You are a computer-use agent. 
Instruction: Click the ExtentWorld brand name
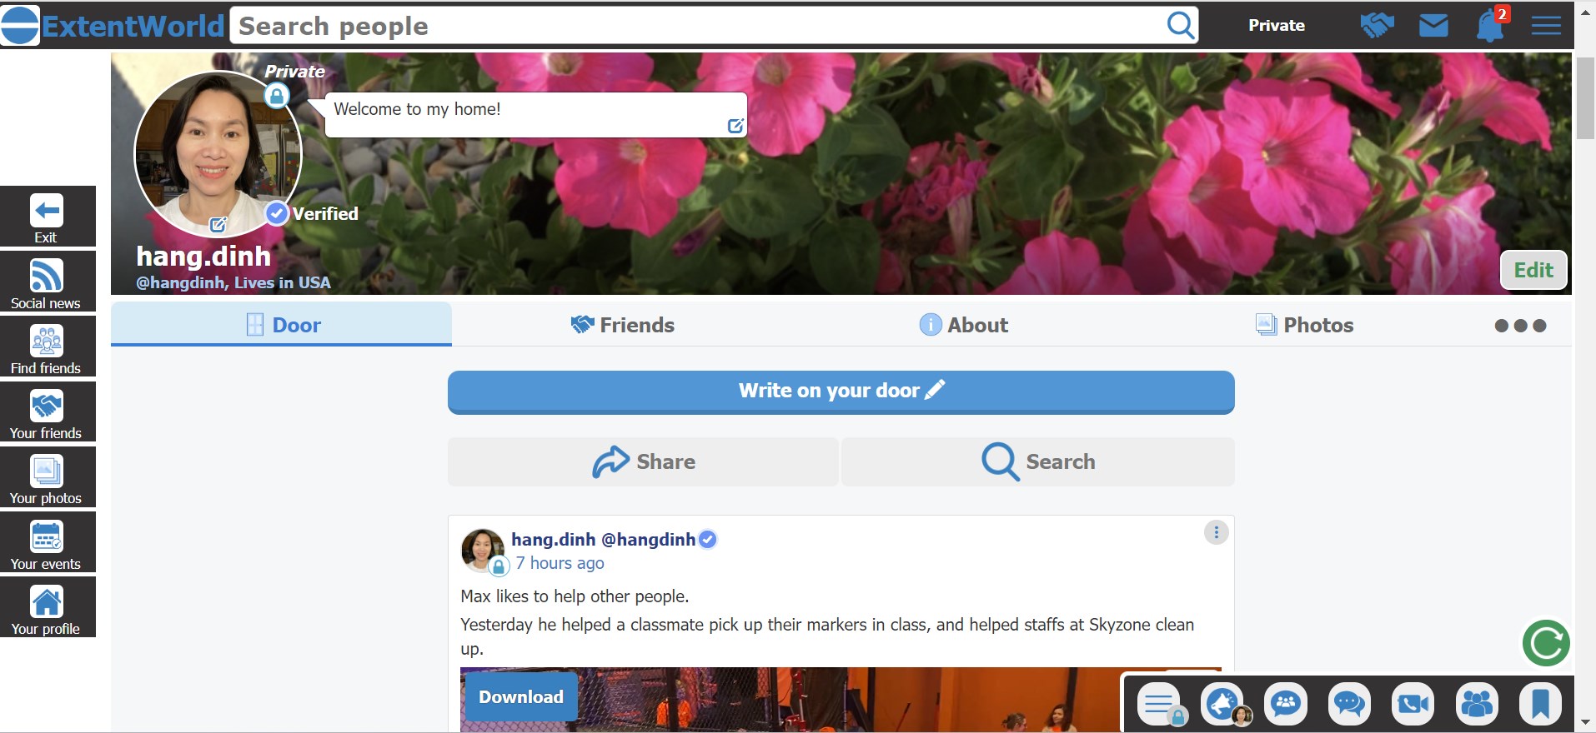(133, 26)
